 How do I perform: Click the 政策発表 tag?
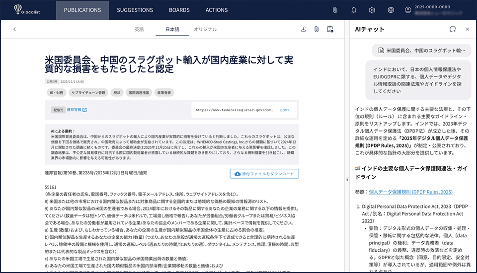click(164, 92)
